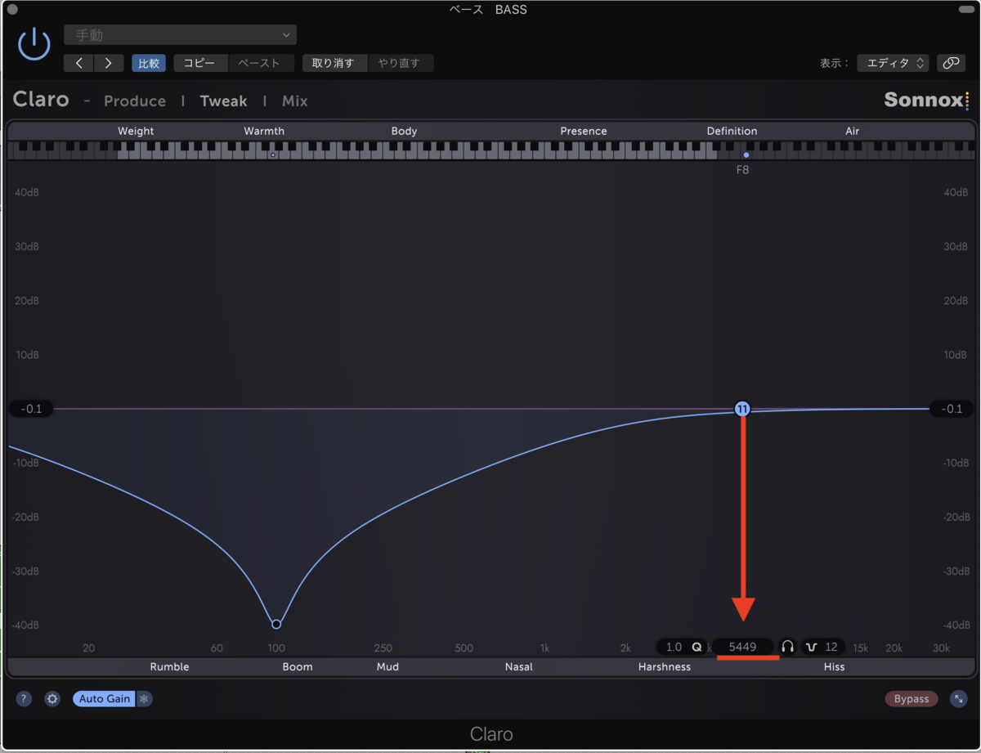Viewport: 981px width, 753px height.
Task: Select the Presence band label
Action: pyautogui.click(x=584, y=131)
